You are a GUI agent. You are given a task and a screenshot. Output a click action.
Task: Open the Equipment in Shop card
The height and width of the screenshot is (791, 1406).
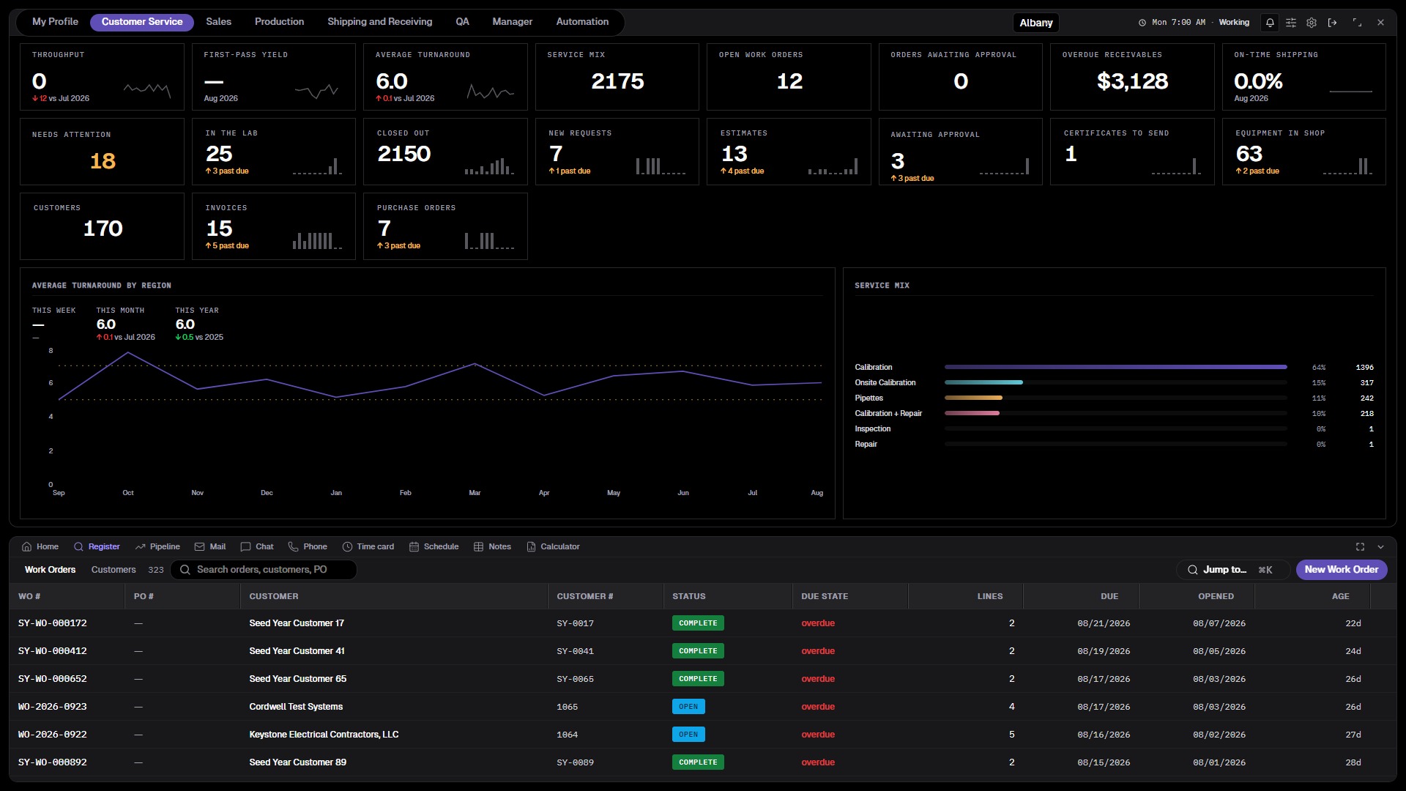coord(1304,152)
